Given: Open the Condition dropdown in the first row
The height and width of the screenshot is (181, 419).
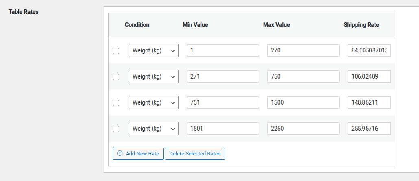Looking at the screenshot, I should click(153, 50).
